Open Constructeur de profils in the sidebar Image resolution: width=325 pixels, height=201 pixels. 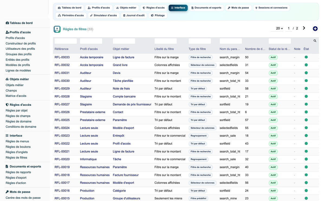click(21, 43)
